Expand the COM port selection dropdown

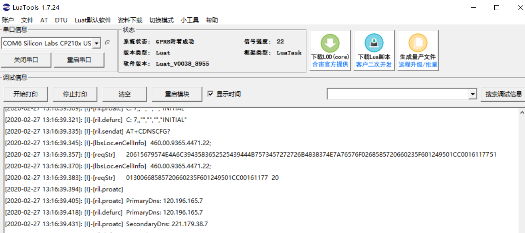tap(97, 43)
